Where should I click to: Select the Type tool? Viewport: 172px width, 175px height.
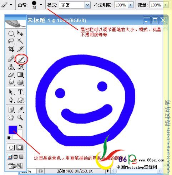20,92
